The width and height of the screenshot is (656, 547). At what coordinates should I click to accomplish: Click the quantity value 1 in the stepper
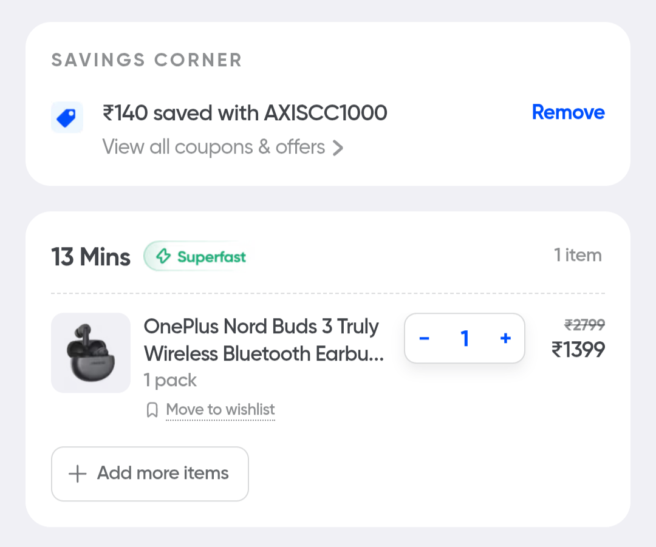pyautogui.click(x=465, y=339)
